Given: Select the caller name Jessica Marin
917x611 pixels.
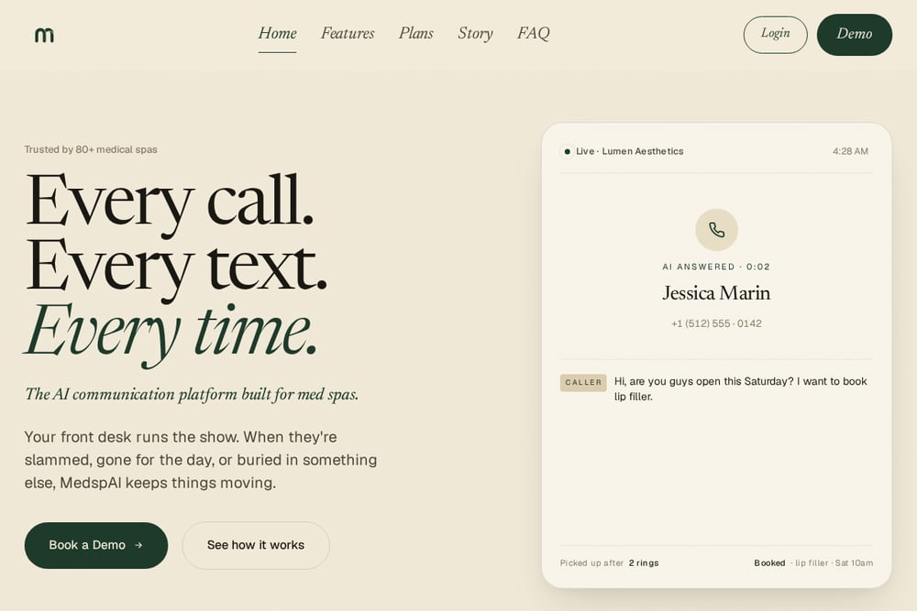Looking at the screenshot, I should (716, 292).
